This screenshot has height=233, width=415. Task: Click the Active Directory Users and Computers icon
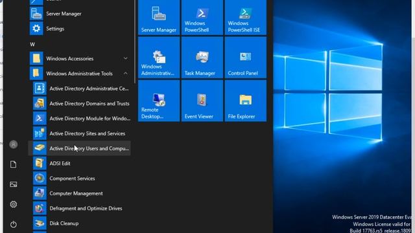coord(40,148)
